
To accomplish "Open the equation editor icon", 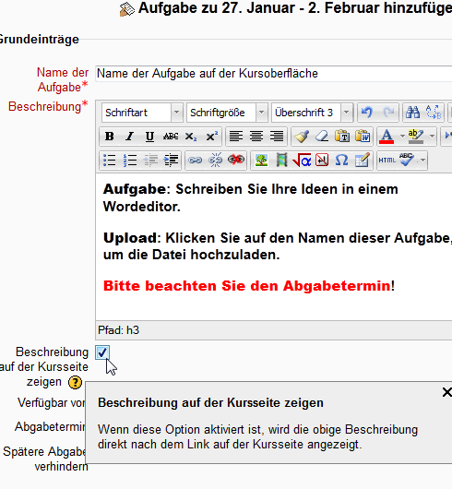I will tap(302, 161).
